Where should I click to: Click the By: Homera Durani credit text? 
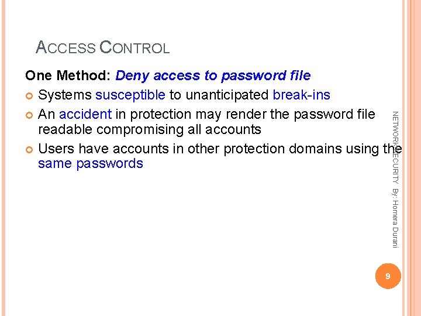point(395,218)
